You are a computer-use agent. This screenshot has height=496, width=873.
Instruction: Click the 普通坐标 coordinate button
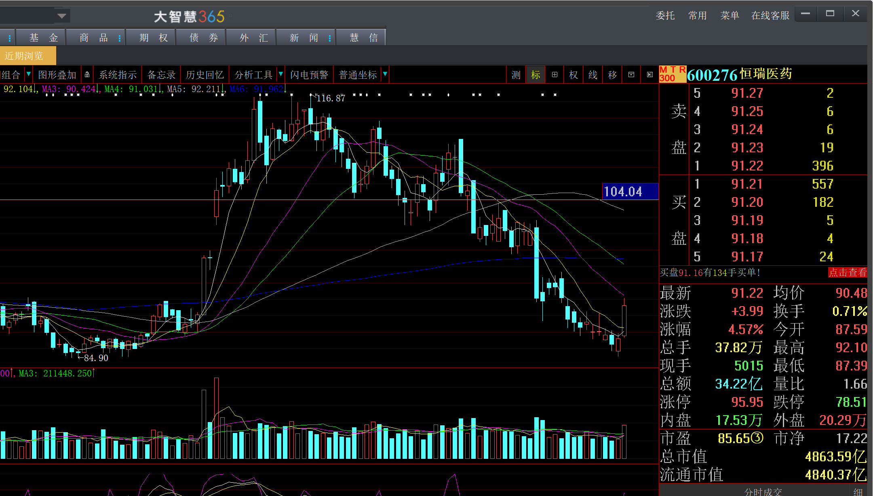(x=358, y=75)
